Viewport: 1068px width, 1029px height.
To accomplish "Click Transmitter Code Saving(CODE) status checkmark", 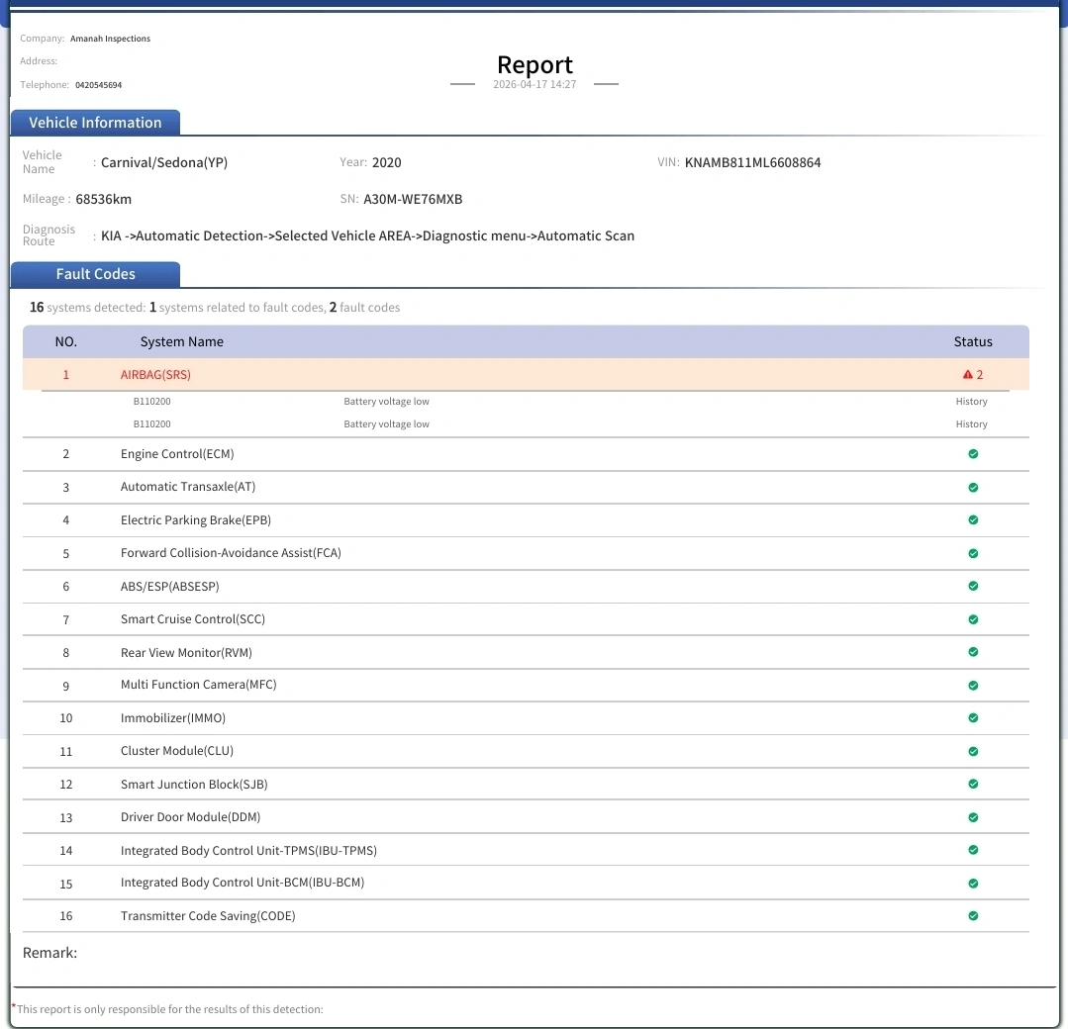I will tap(973, 916).
